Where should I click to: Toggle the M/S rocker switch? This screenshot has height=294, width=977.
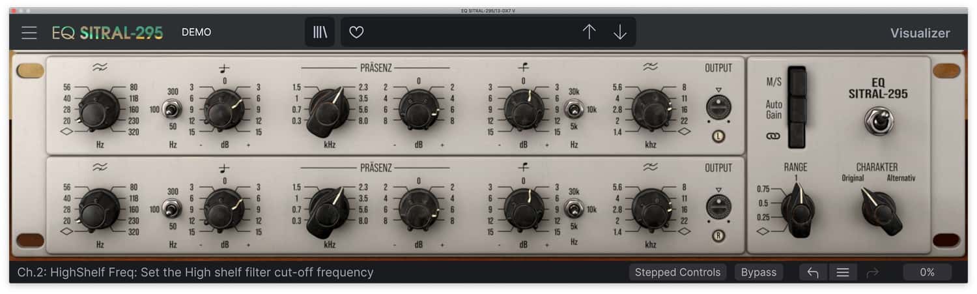tap(797, 81)
